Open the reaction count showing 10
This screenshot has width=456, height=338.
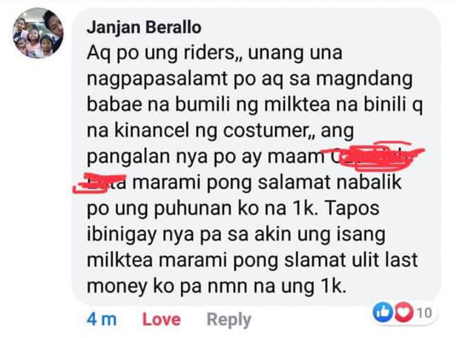424,313
